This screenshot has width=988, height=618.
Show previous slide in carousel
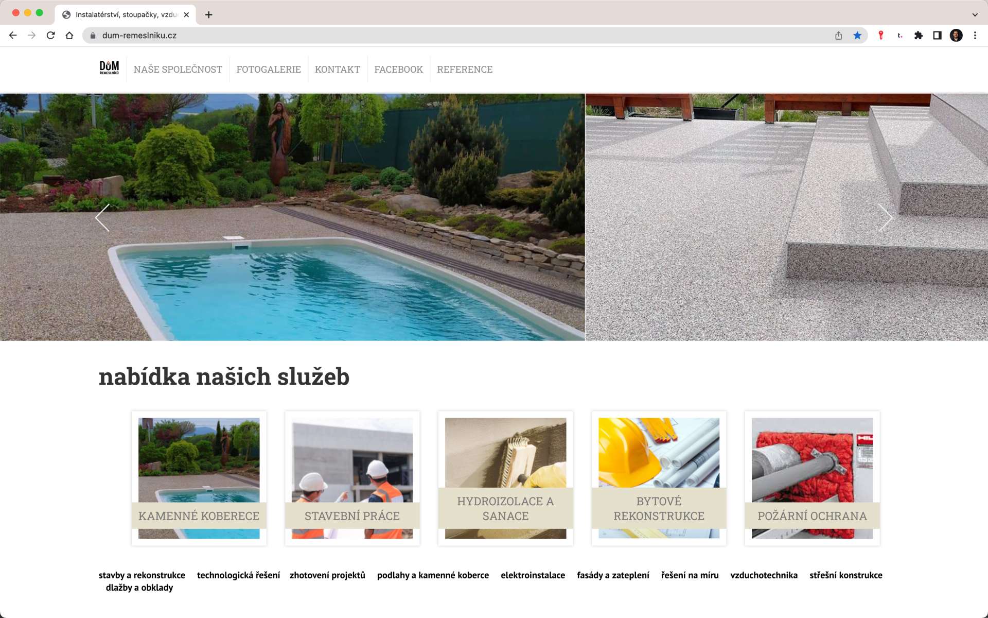(x=102, y=217)
